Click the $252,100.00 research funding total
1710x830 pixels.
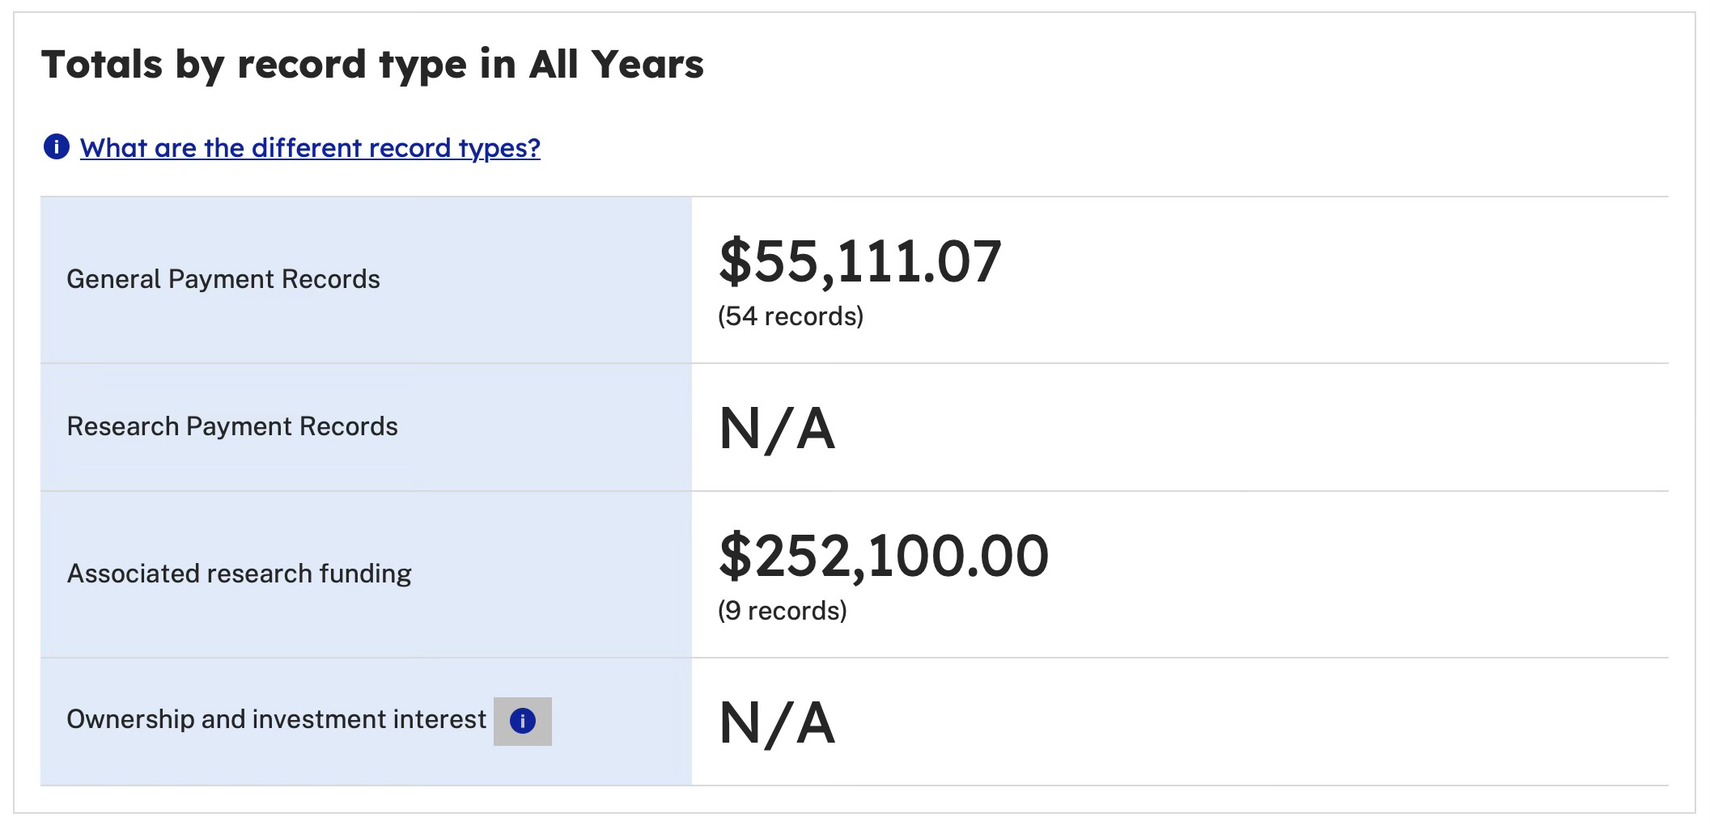[x=884, y=557]
